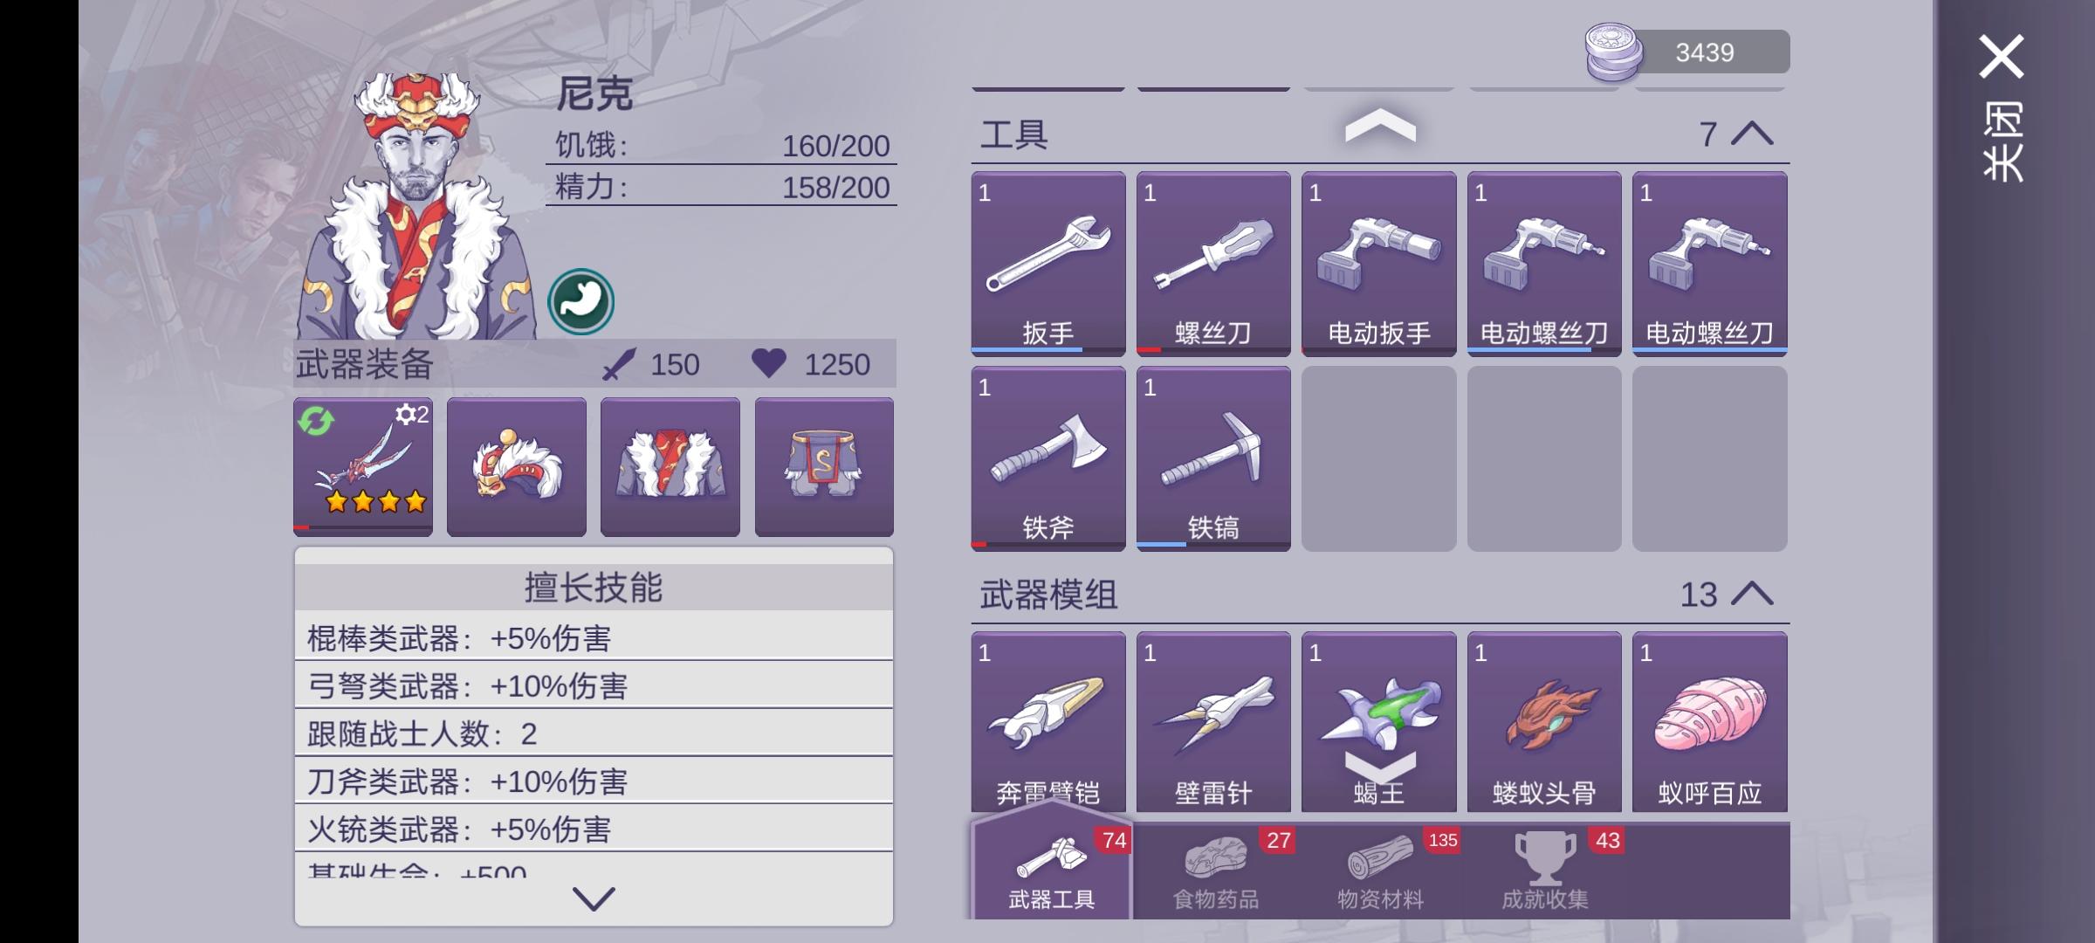Collapse the 武器模组 section chevron
The width and height of the screenshot is (2095, 943).
[1752, 594]
